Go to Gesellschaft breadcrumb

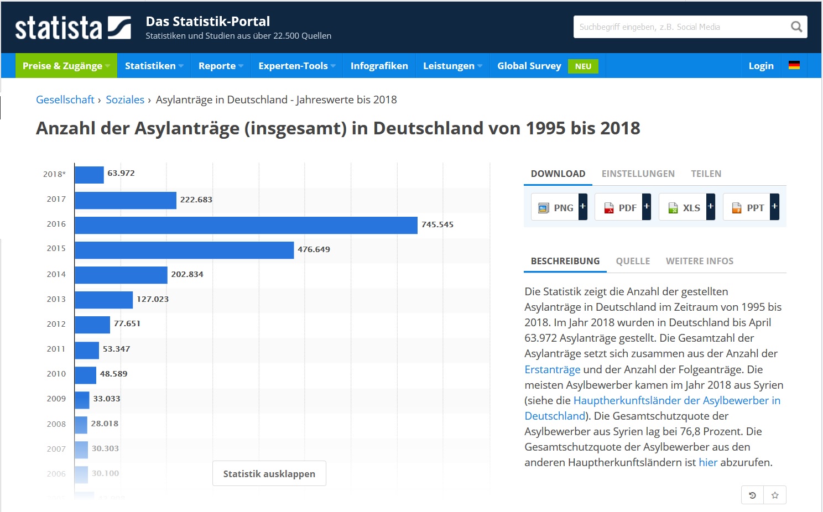pos(65,100)
